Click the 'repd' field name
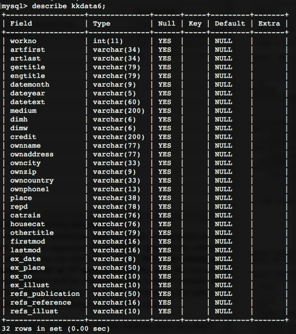296x334 pixels. [x=19, y=207]
